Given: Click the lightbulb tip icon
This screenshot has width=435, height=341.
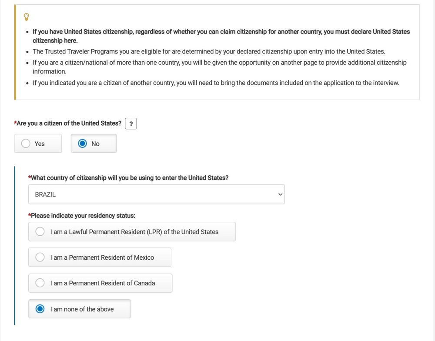Looking at the screenshot, I should point(26,17).
